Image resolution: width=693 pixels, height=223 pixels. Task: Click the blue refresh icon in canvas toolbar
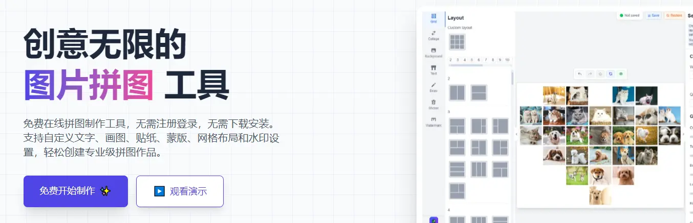pyautogui.click(x=610, y=74)
